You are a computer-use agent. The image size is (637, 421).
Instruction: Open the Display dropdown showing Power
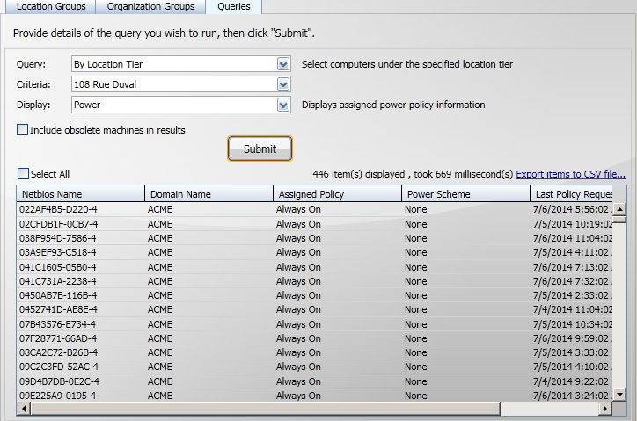pos(282,105)
